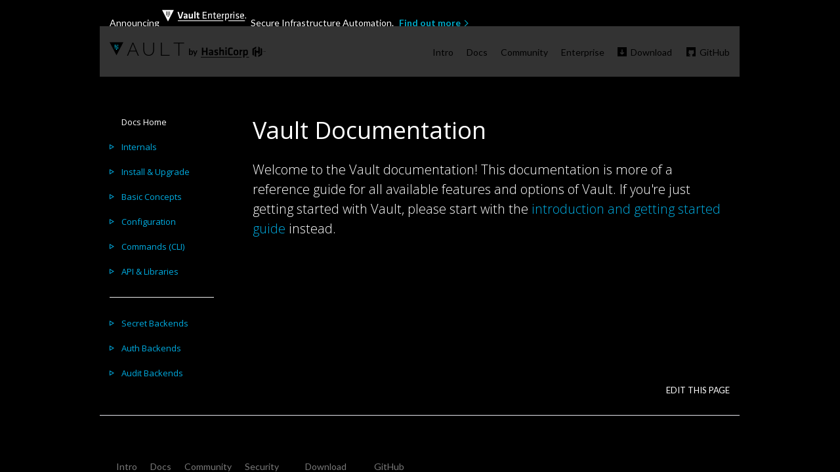Open the Secret Backends sidebar link
This screenshot has width=840, height=472.
155,323
